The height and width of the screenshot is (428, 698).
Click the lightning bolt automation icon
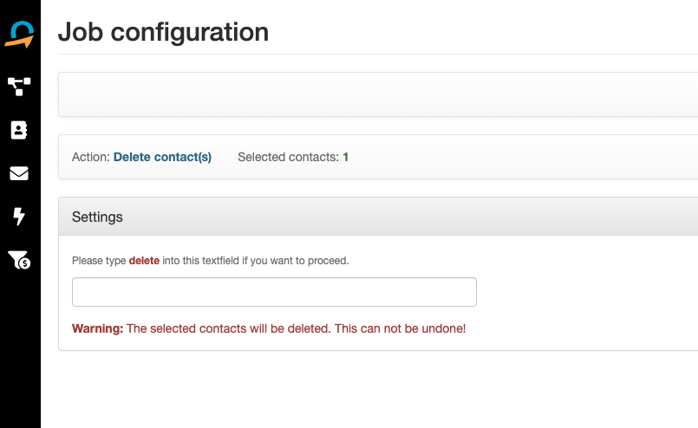click(x=19, y=217)
